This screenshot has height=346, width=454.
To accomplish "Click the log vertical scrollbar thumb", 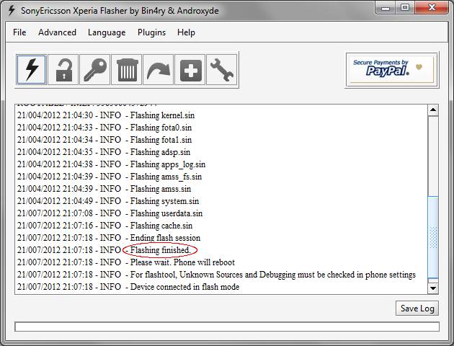I will click(x=433, y=237).
